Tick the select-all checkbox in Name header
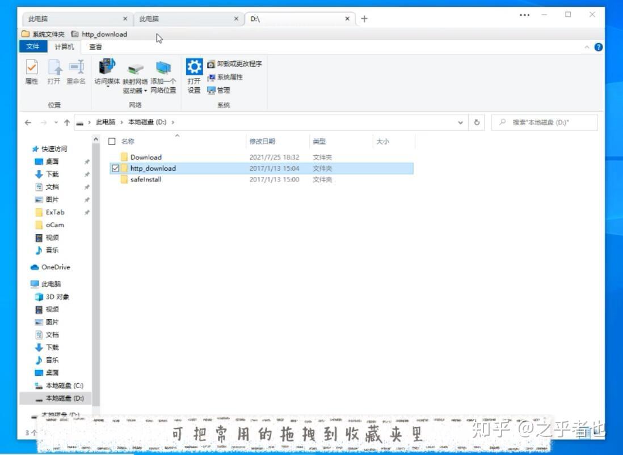This screenshot has width=623, height=455. [x=112, y=141]
